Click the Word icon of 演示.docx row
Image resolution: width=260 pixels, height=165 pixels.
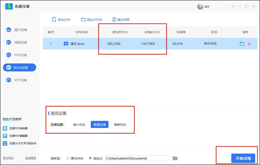tap(66, 44)
